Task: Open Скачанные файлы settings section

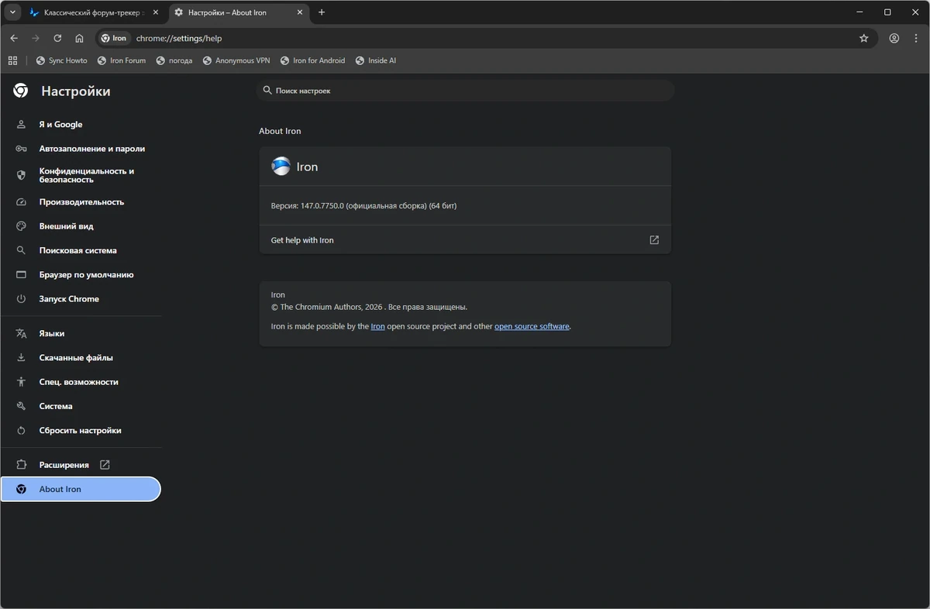Action: (81, 358)
